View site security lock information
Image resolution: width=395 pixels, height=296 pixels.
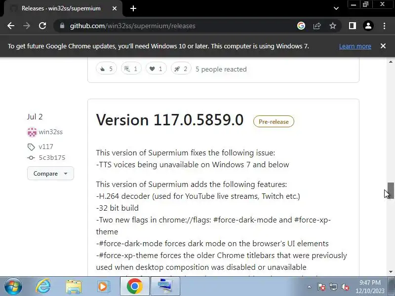tap(62, 26)
